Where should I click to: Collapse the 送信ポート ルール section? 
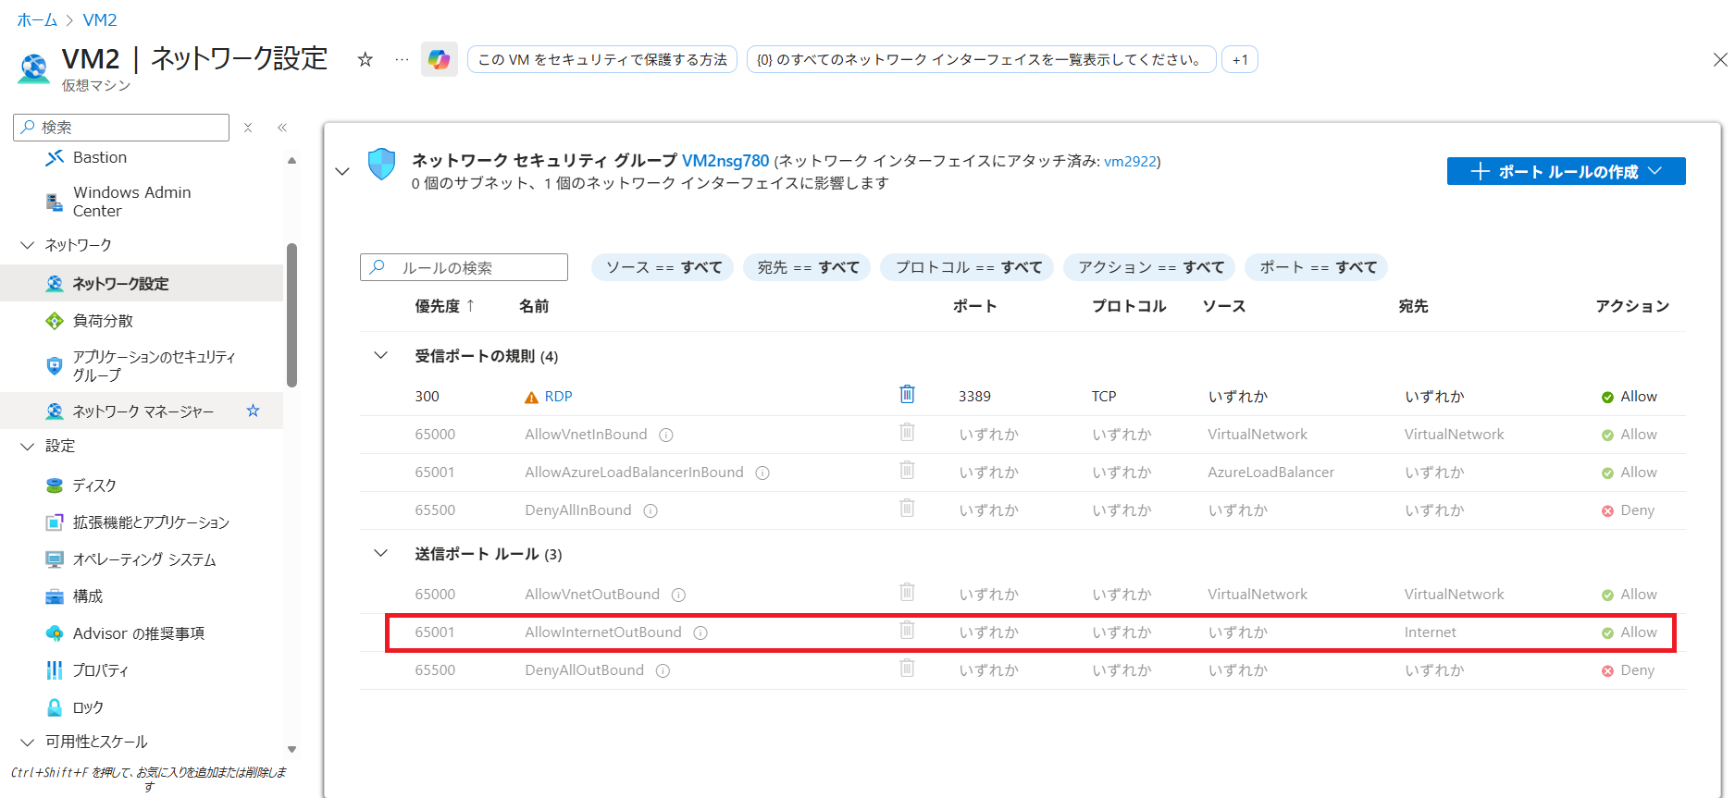tap(380, 554)
